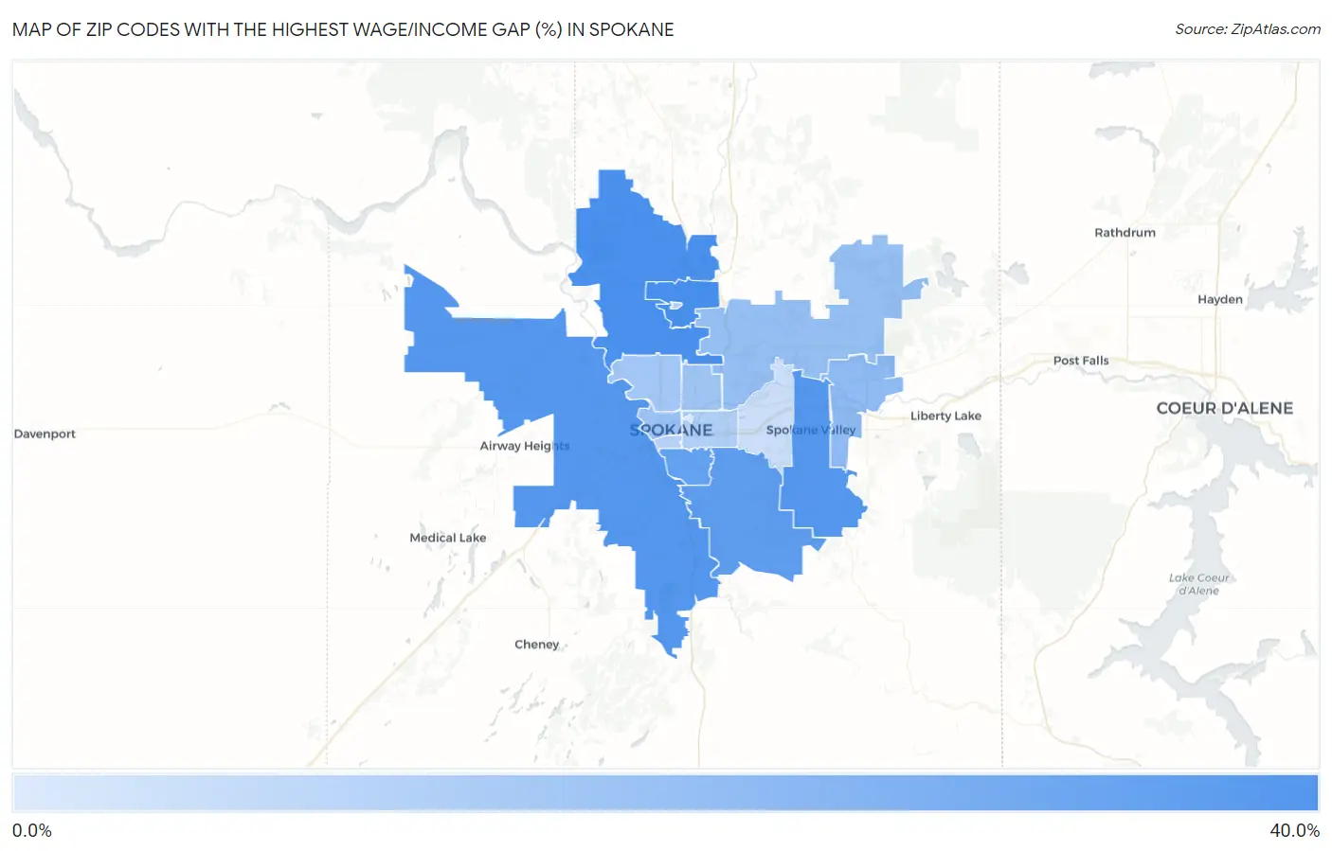Click the SPOKANE city label
This screenshot has width=1332, height=851.
point(671,430)
